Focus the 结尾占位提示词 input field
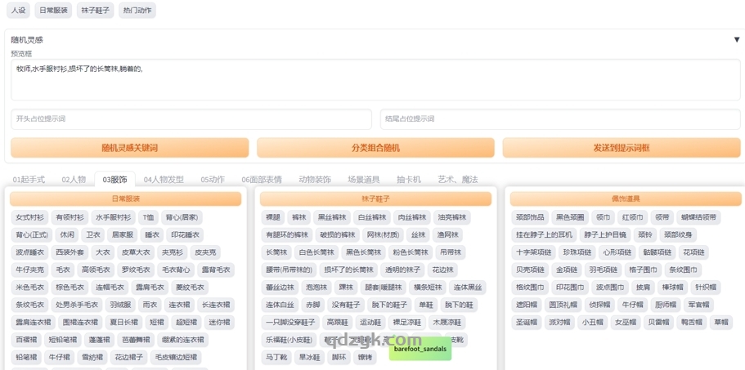Screen dimensions: 745x370 (559, 119)
